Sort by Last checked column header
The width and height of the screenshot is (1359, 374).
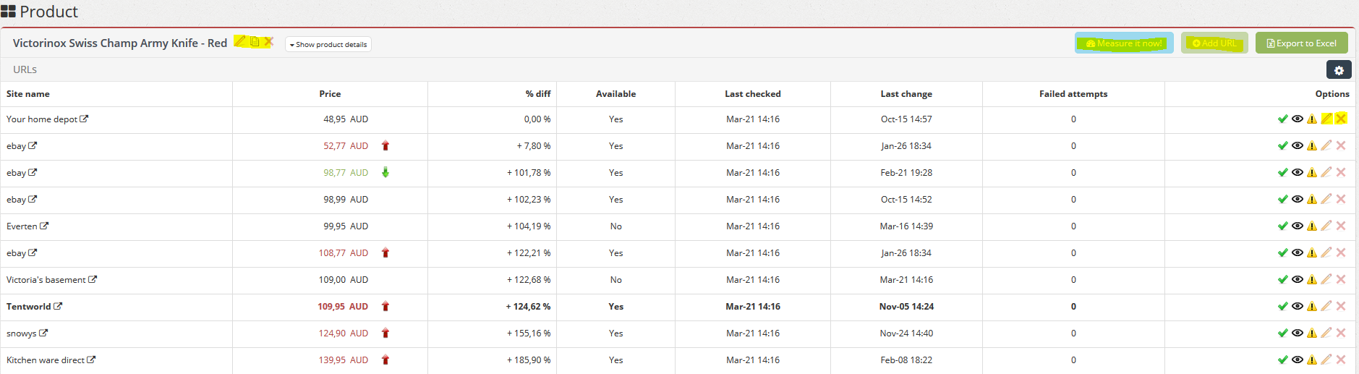[753, 94]
